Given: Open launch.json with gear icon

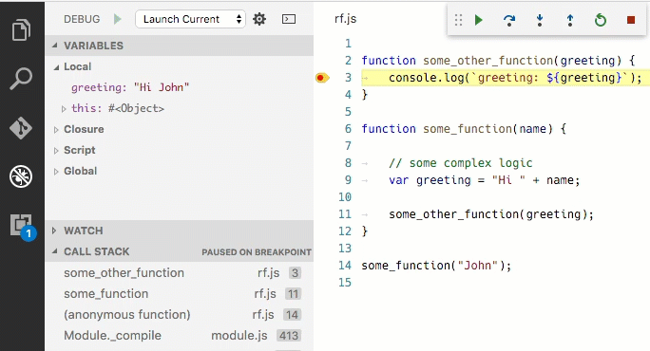Looking at the screenshot, I should click(259, 19).
